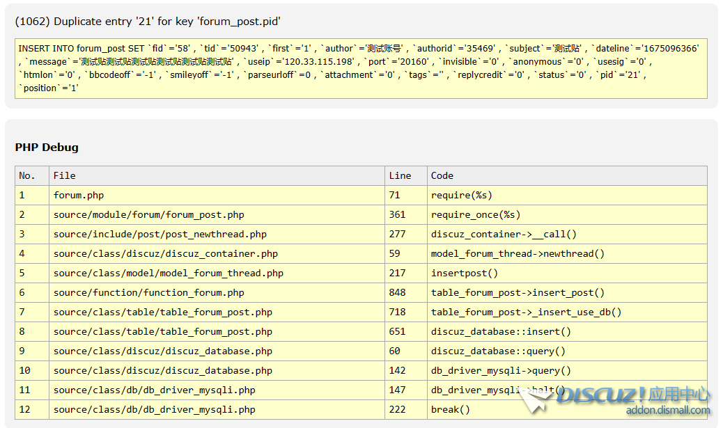Click row number 5 in the No. column
Image resolution: width=723 pixels, height=428 pixels.
click(x=22, y=274)
